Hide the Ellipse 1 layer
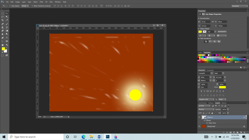This screenshot has width=249, height=140. tap(200, 117)
